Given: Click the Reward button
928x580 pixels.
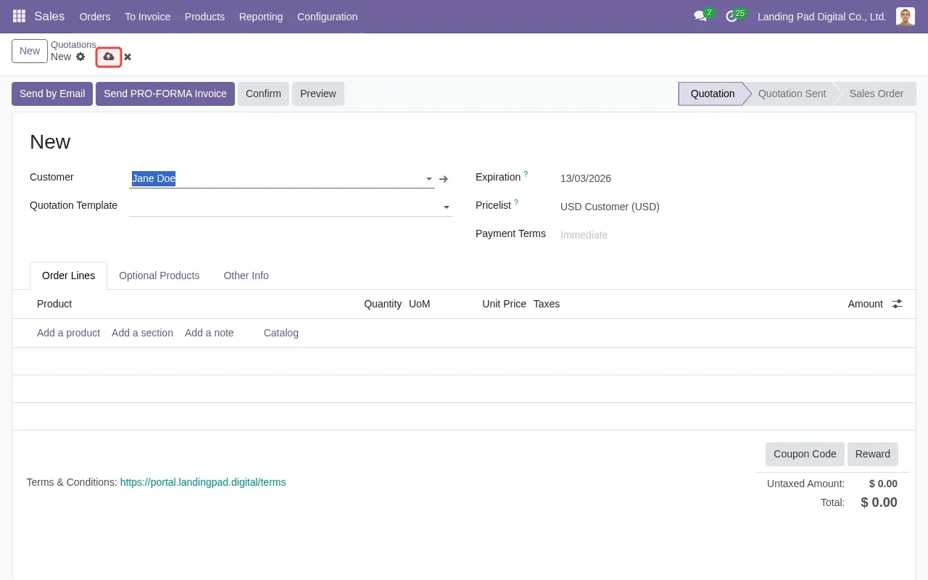Looking at the screenshot, I should pyautogui.click(x=873, y=454).
